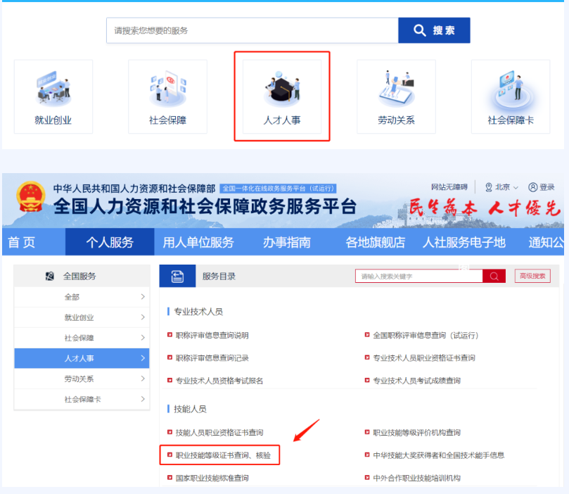Click the 社会保障卡 card icon
The width and height of the screenshot is (569, 494).
(x=511, y=89)
